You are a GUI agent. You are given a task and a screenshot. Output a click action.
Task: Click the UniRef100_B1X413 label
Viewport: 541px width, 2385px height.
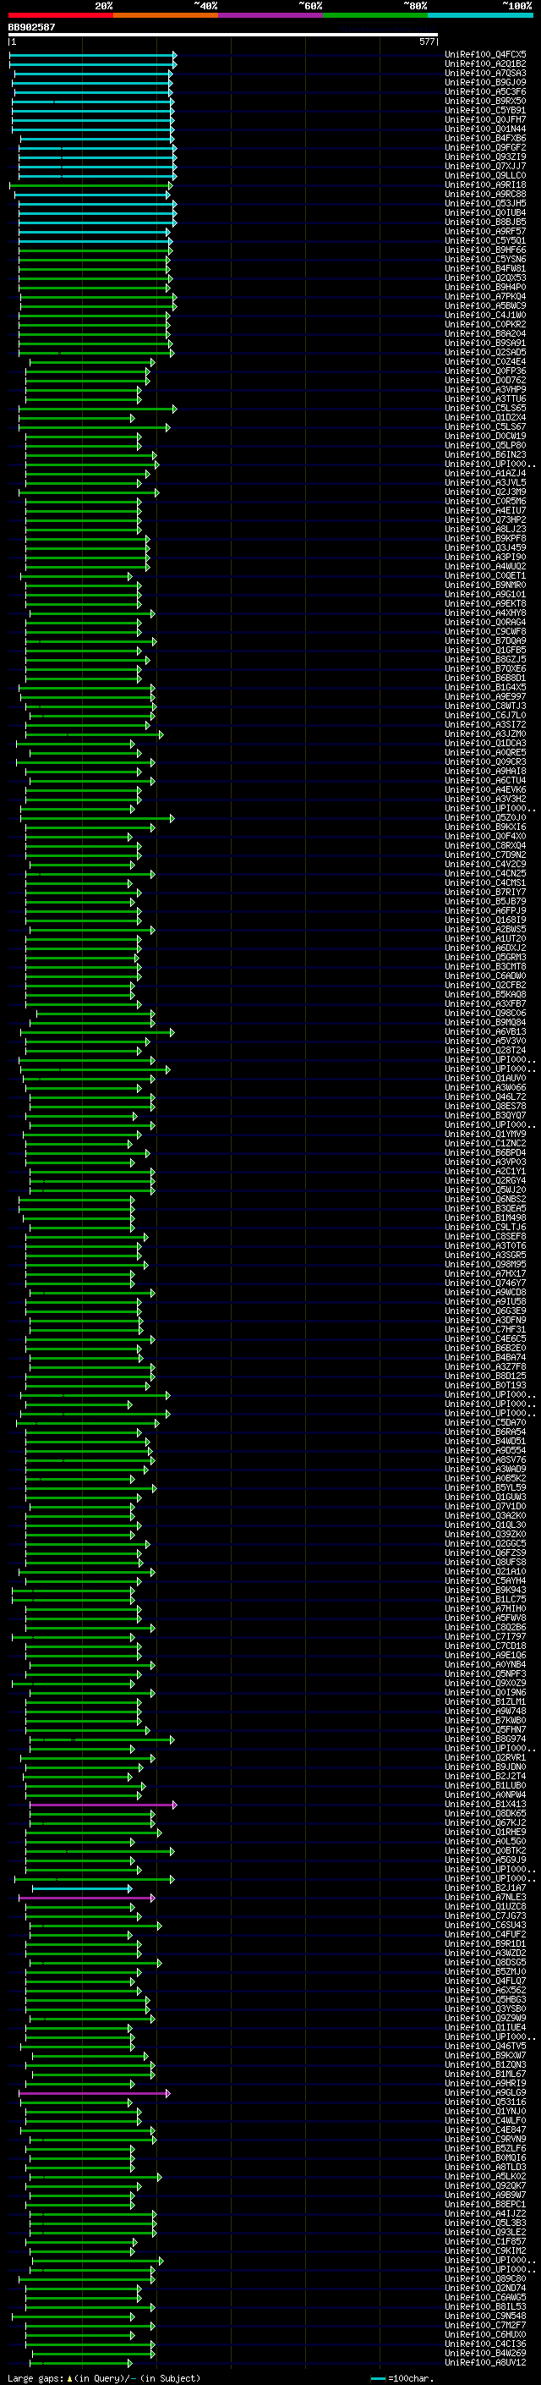pos(485,1805)
